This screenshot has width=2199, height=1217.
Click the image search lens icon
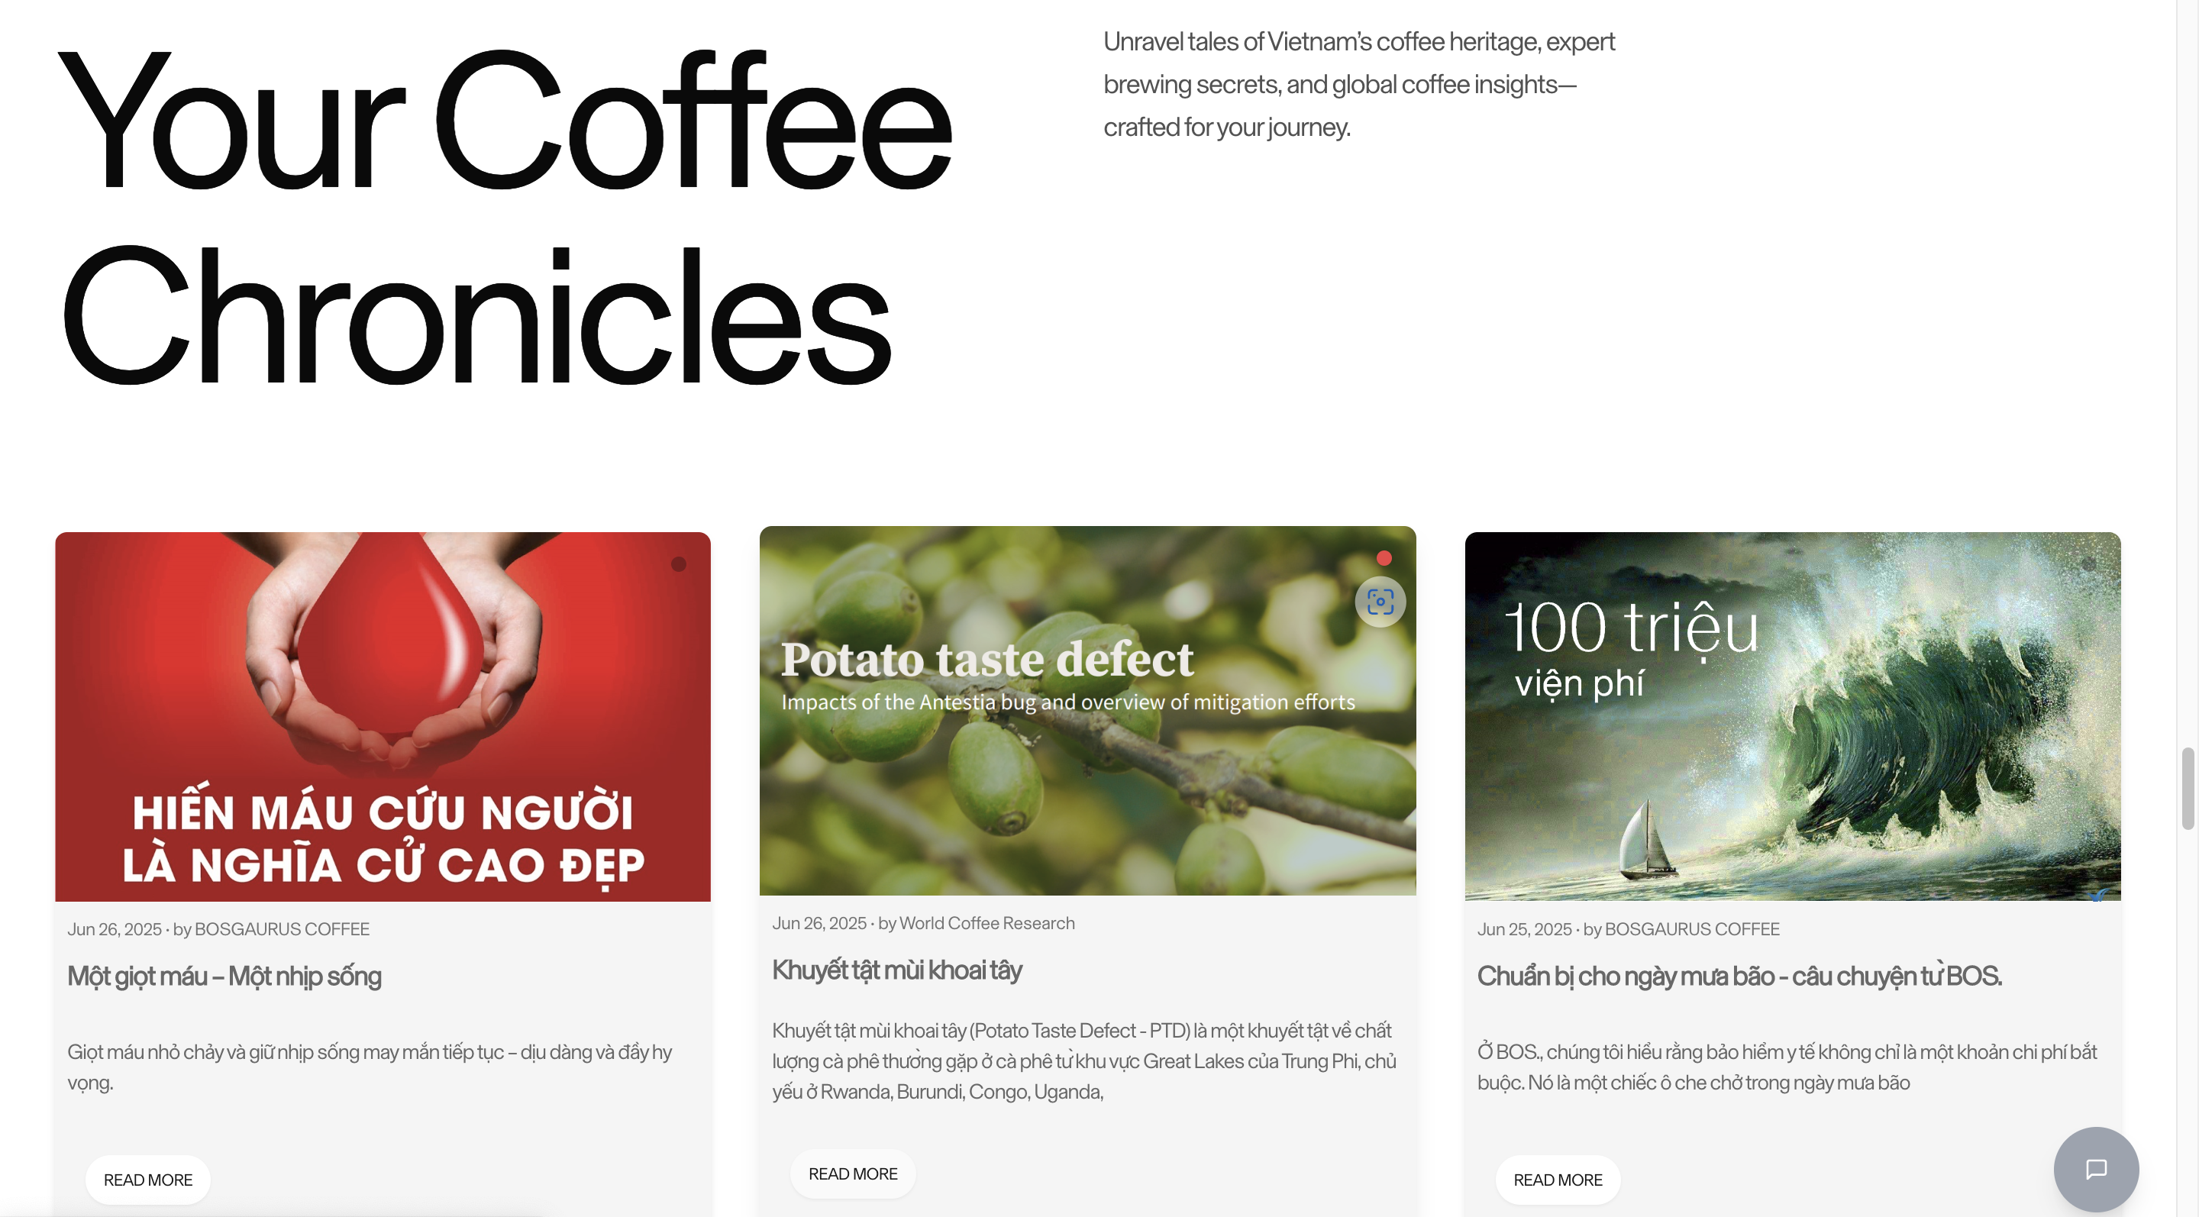pyautogui.click(x=1380, y=602)
